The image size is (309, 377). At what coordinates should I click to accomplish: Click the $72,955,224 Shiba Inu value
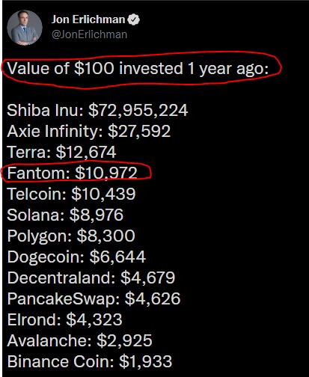tap(138, 111)
